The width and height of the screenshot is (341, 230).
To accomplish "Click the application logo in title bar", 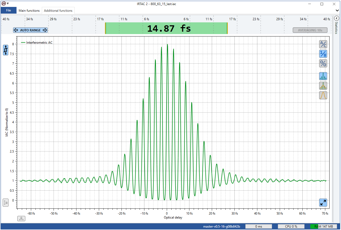I will click(3, 3).
